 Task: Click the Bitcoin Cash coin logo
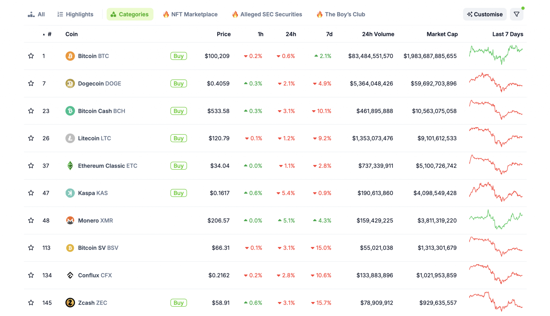tap(70, 111)
